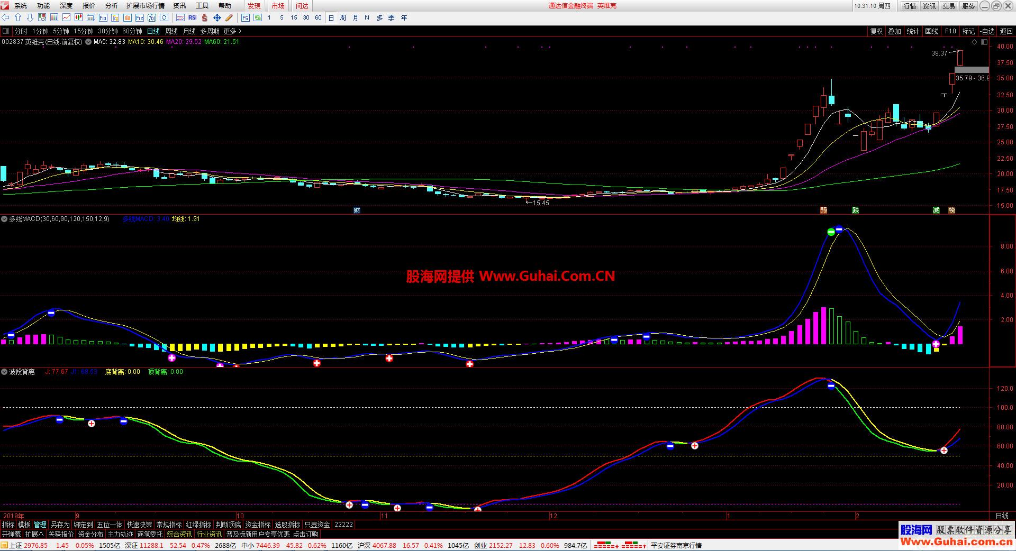This screenshot has width=1016, height=551.
Task: Click the red S dollar icon
Action: tap(205, 18)
